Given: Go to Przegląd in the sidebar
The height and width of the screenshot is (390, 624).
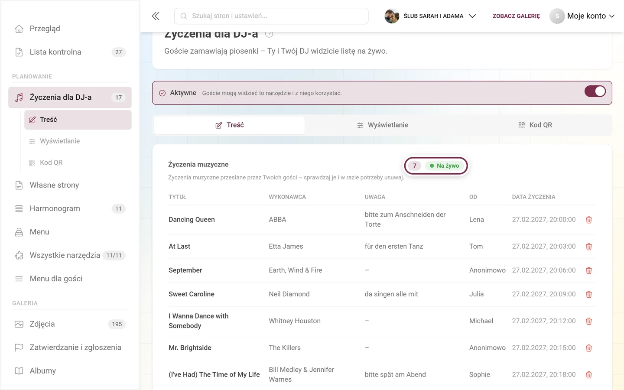Looking at the screenshot, I should point(70,29).
